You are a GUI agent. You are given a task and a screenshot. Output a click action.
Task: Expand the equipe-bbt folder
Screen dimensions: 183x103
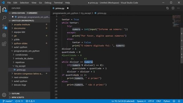coord(29,32)
